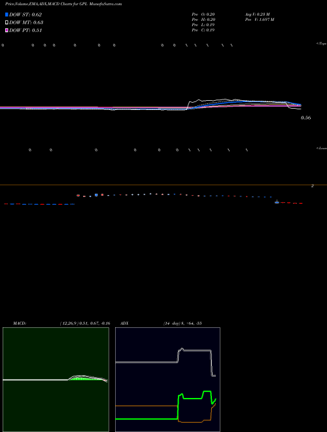Screen dimensions: 327x432
Task: Click the 'DOW ST: 0.62' legend text
Action: pos(26,14)
